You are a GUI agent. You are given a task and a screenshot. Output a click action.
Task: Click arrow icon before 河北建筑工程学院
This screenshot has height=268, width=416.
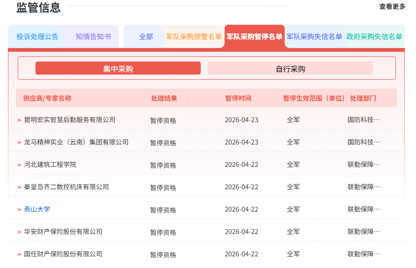coord(19,165)
